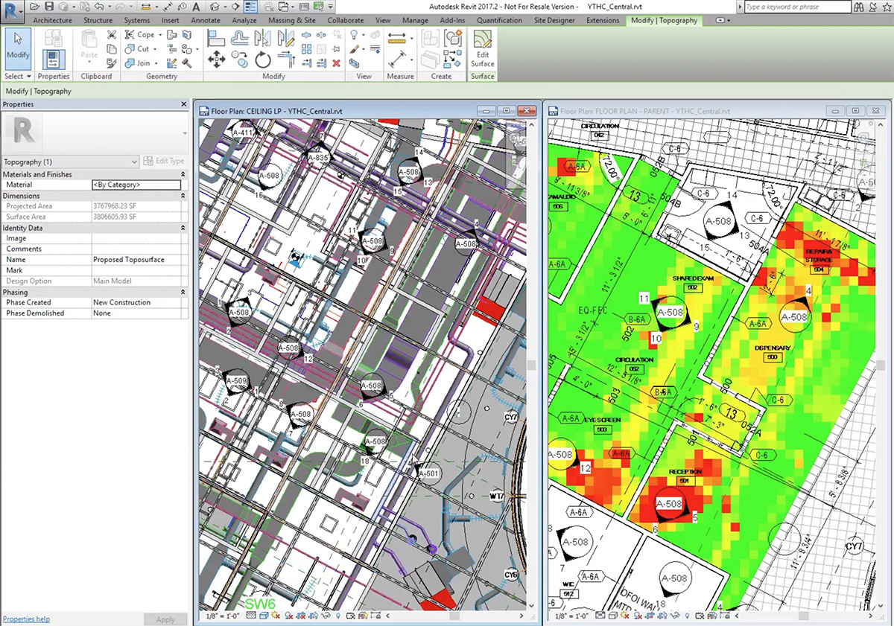
Task: Click the Override by Element paintbrush icon
Action: pyautogui.click(x=355, y=49)
